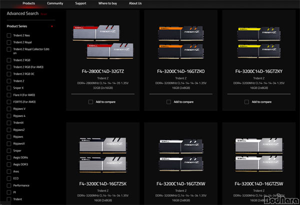Check the plain Ripjaws filter
Viewport: 300px width, 205px height.
9,137
